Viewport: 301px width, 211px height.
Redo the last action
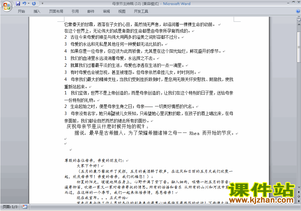point(34,4)
